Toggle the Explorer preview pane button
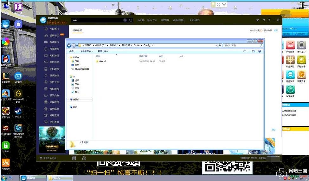Screen dimensions: 309x181 (254, 51)
